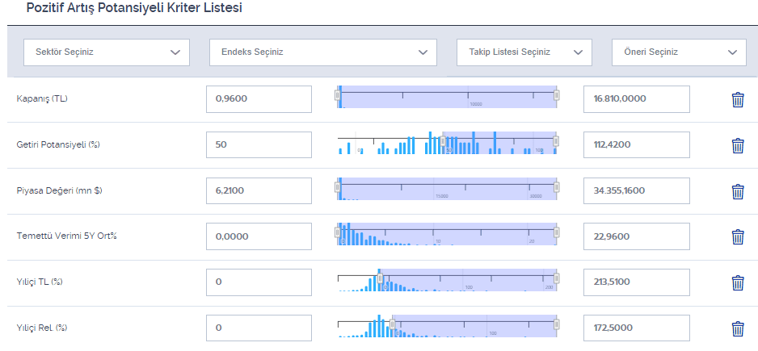The width and height of the screenshot is (758, 351).
Task: Expand the Endeks Seçiniz dropdown
Action: tap(322, 52)
